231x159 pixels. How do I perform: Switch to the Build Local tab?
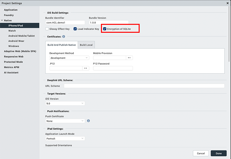pos(86,45)
